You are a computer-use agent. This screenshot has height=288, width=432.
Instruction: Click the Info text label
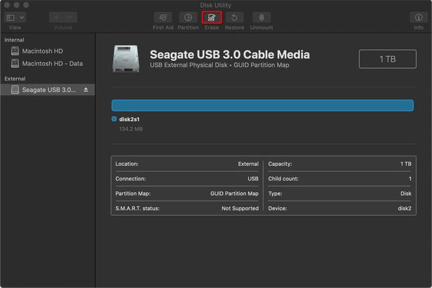pyautogui.click(x=419, y=28)
